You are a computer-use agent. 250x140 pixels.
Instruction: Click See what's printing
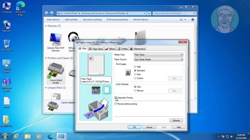pyautogui.click(x=92, y=19)
